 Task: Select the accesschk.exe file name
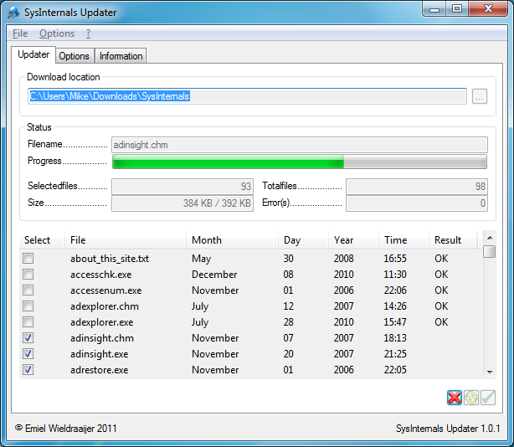[101, 275]
